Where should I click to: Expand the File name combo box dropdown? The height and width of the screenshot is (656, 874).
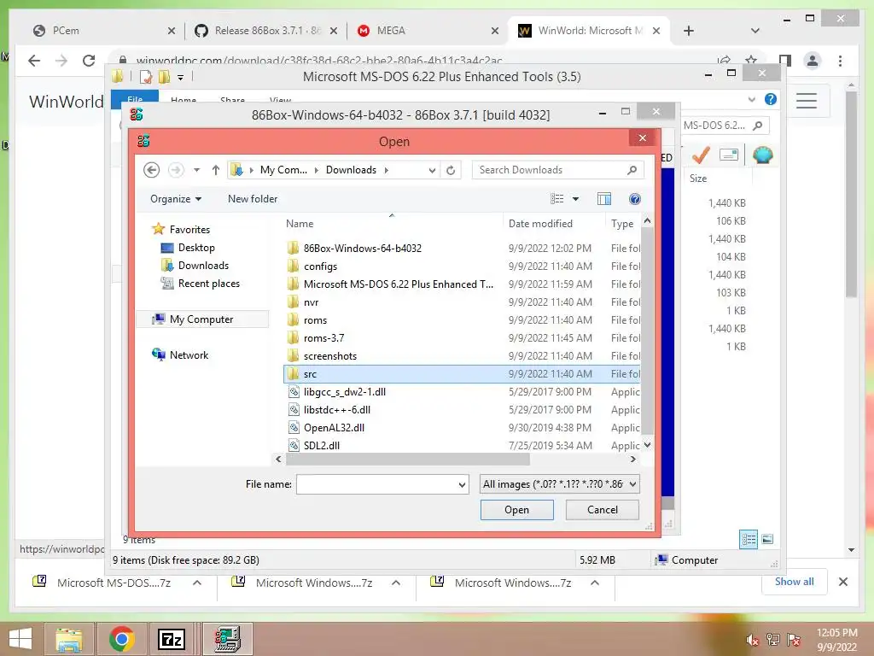[462, 485]
